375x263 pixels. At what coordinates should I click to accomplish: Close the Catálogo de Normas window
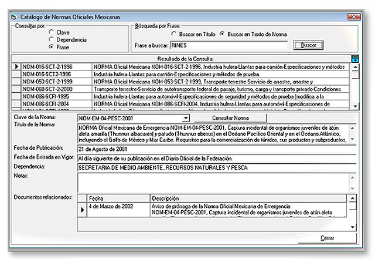[354, 17]
